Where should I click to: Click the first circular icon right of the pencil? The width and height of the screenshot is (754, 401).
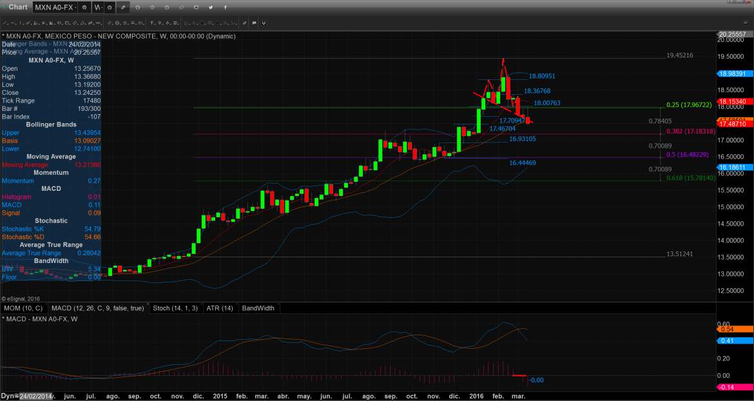137,7
